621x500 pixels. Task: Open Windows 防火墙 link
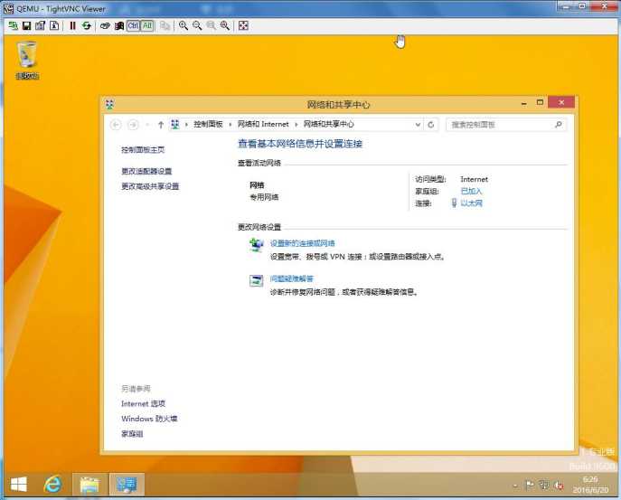[149, 419]
